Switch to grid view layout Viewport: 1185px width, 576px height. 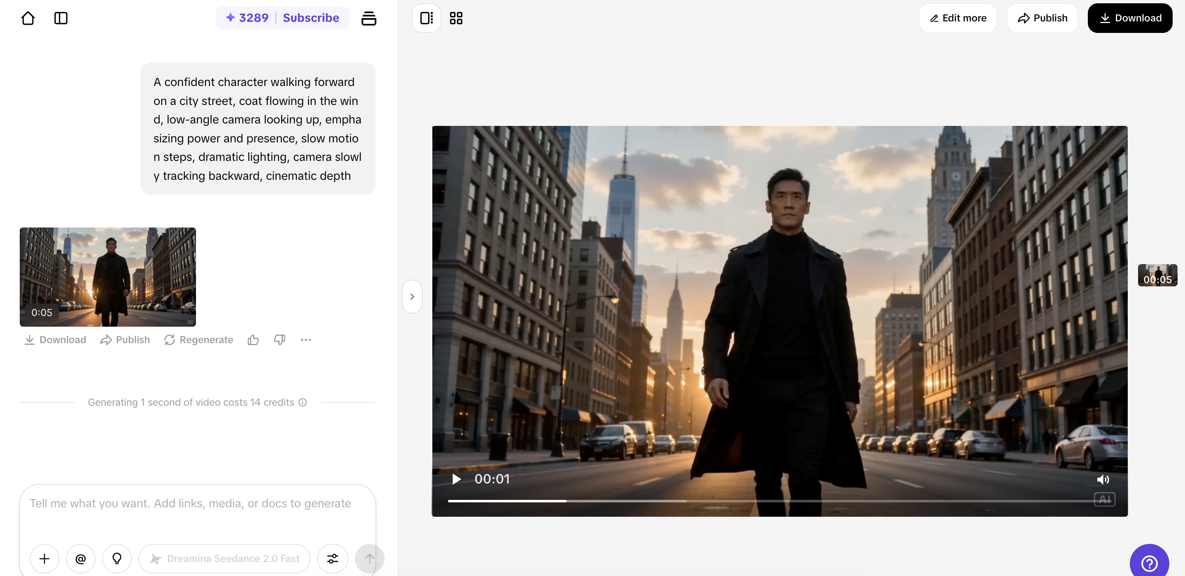456,18
